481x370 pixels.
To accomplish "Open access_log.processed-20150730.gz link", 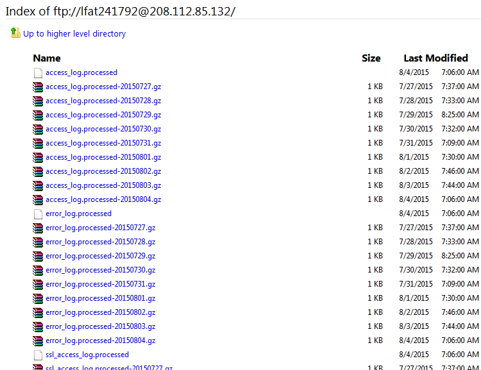I will pos(103,129).
